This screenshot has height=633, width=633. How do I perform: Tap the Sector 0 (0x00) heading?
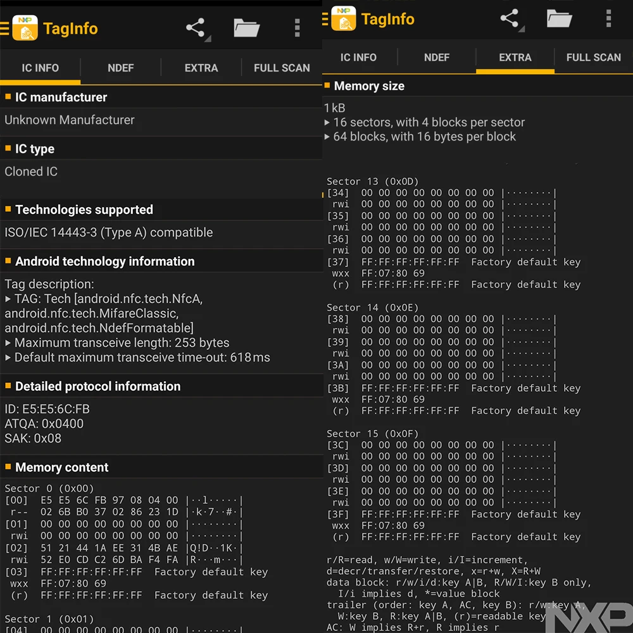pos(49,489)
